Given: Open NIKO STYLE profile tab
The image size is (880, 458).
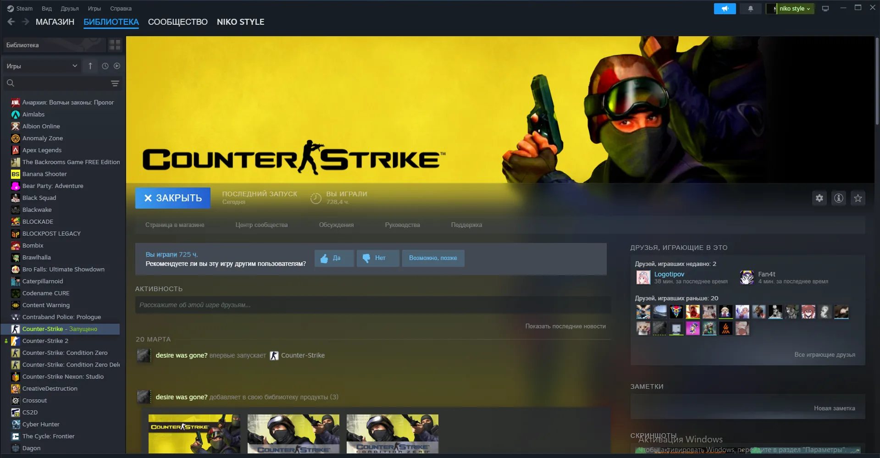Looking at the screenshot, I should pos(241,22).
